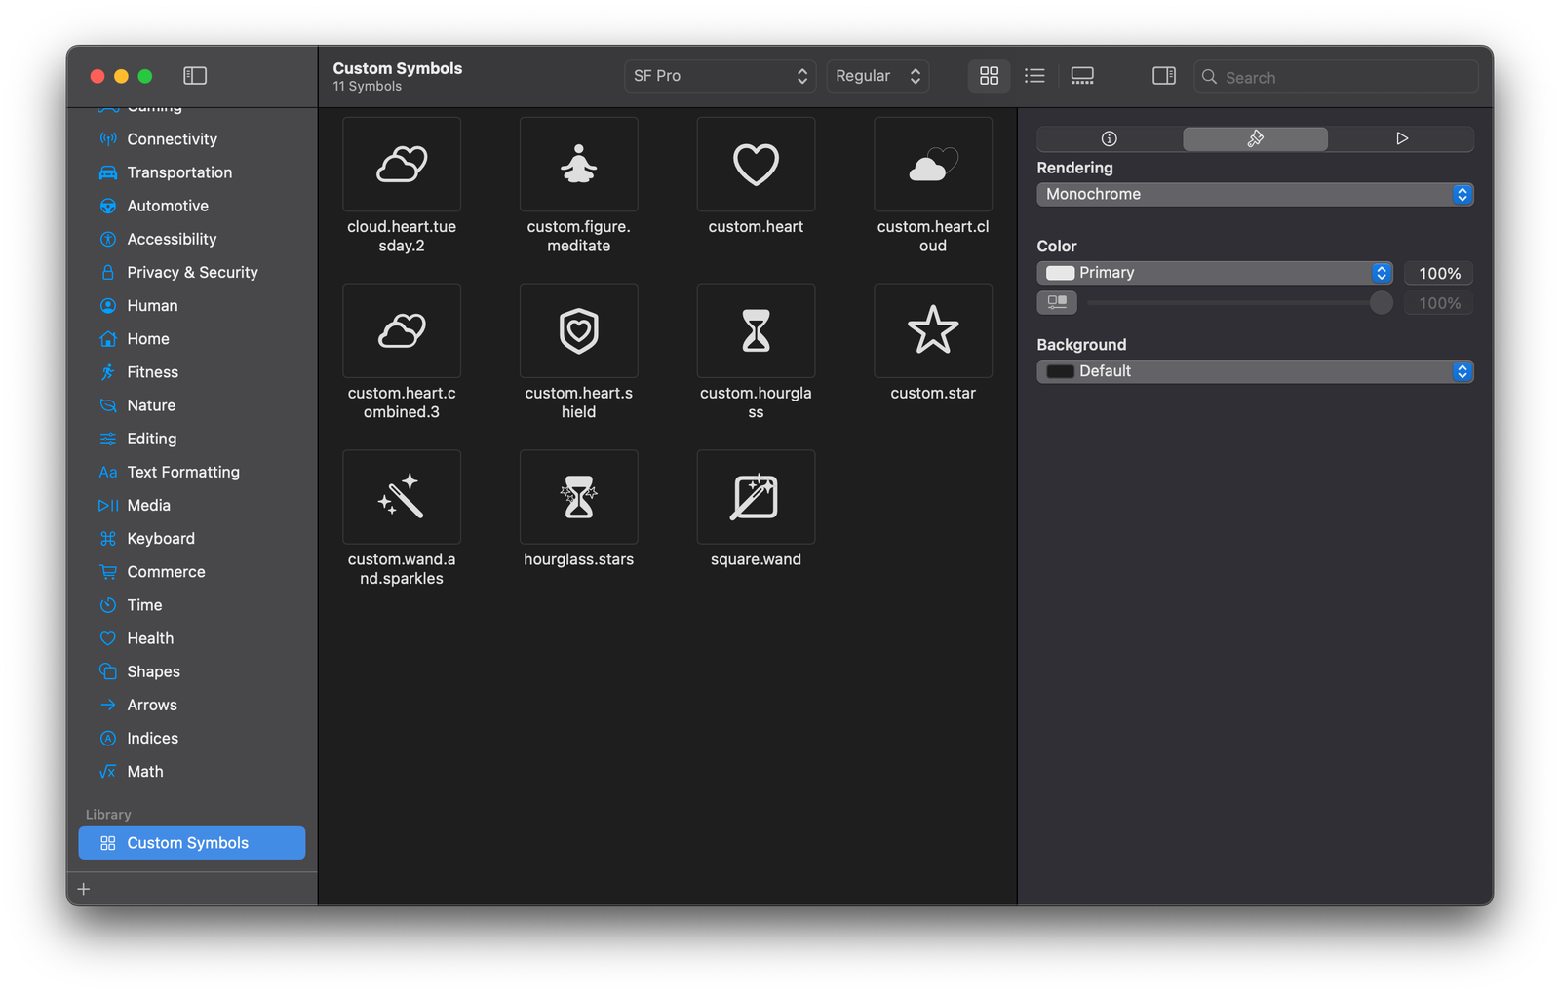1560x994 pixels.
Task: Click inside the Search field
Action: [x=1336, y=76]
